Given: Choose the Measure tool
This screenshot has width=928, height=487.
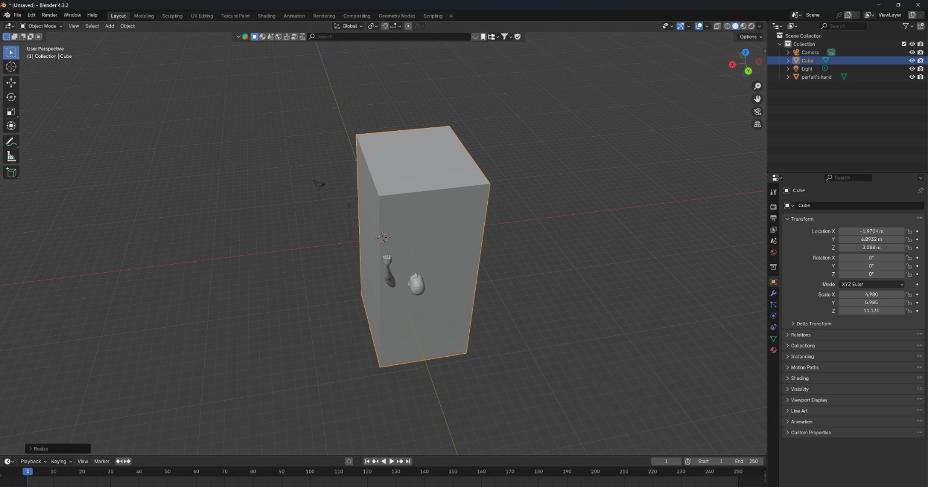Looking at the screenshot, I should (11, 156).
